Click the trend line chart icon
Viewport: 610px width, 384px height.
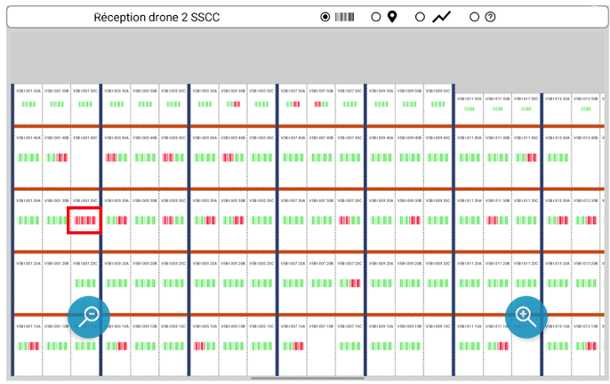tap(442, 17)
